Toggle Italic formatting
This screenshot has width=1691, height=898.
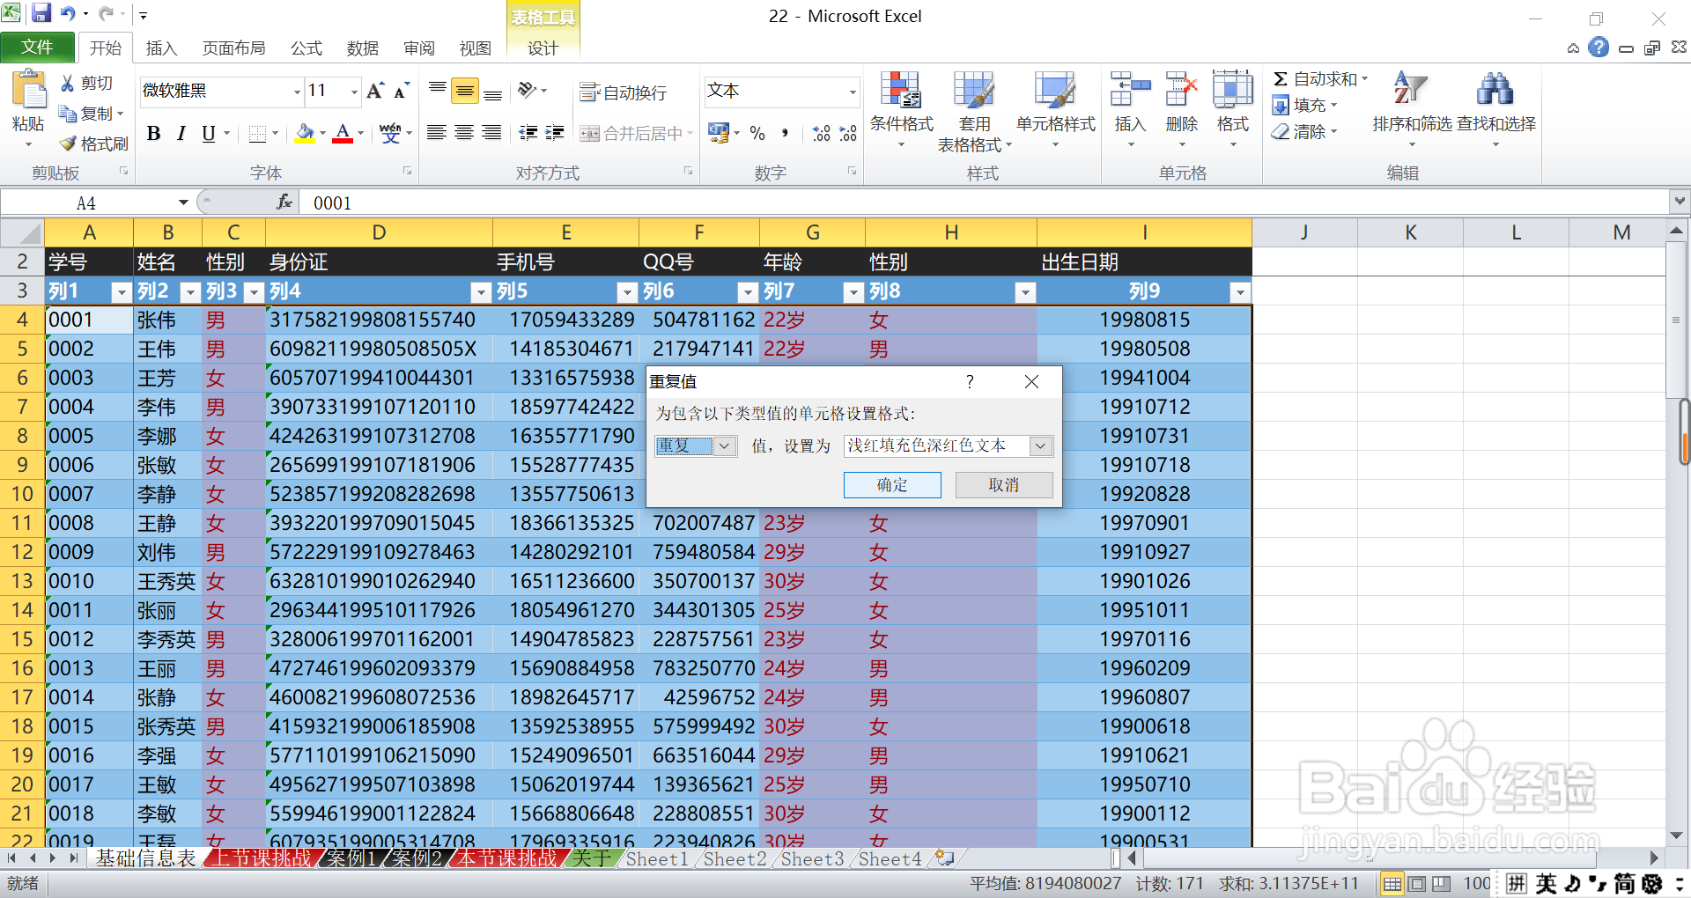181,133
